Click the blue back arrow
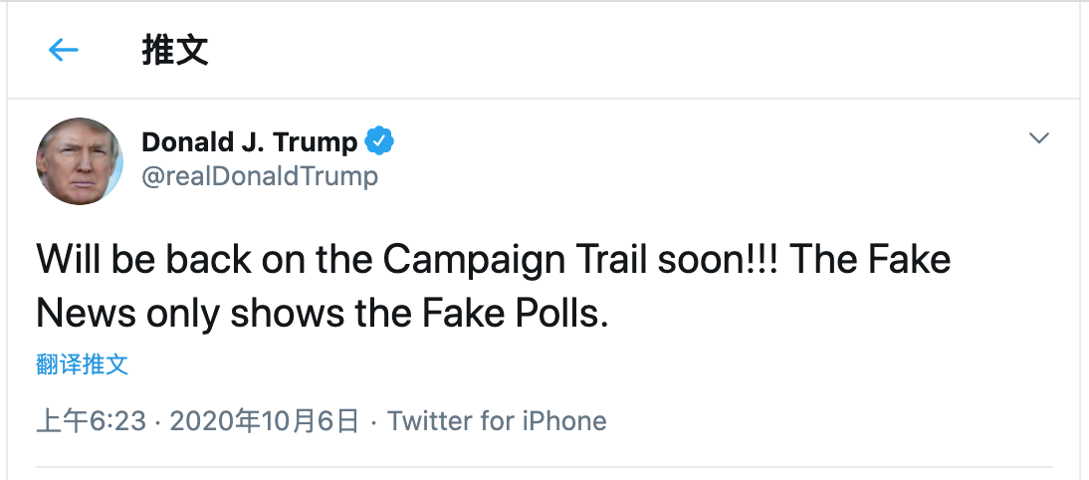Image resolution: width=1089 pixels, height=480 pixels. pyautogui.click(x=63, y=50)
